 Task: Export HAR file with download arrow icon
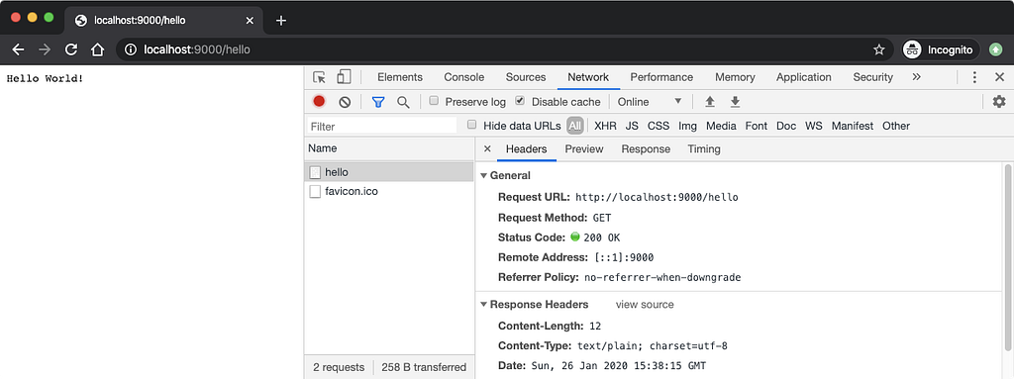tap(735, 102)
